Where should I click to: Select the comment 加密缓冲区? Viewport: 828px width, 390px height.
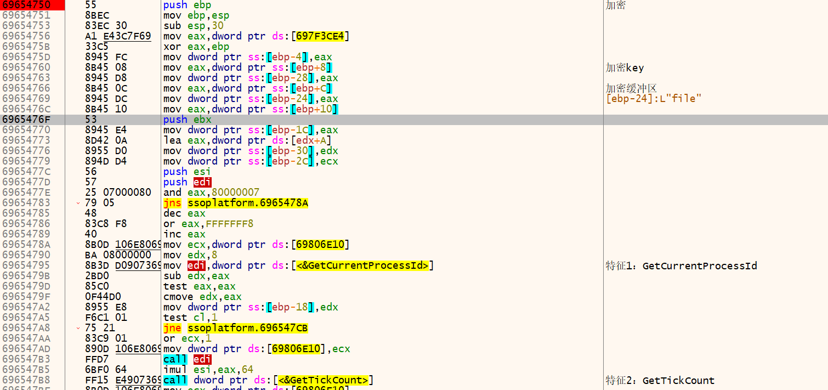click(x=631, y=88)
